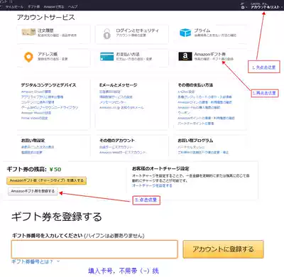
Task: Click the Amazonギフト券を登録する button
Action: click(x=33, y=191)
